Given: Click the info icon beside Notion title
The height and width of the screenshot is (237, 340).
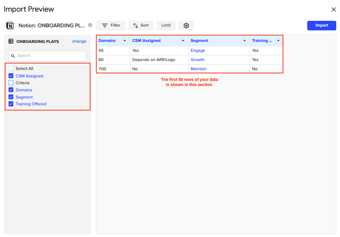Looking at the screenshot, I should (90, 25).
